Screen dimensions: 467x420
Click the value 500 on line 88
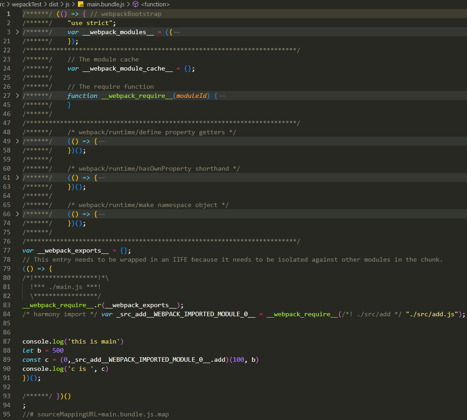(x=58, y=350)
